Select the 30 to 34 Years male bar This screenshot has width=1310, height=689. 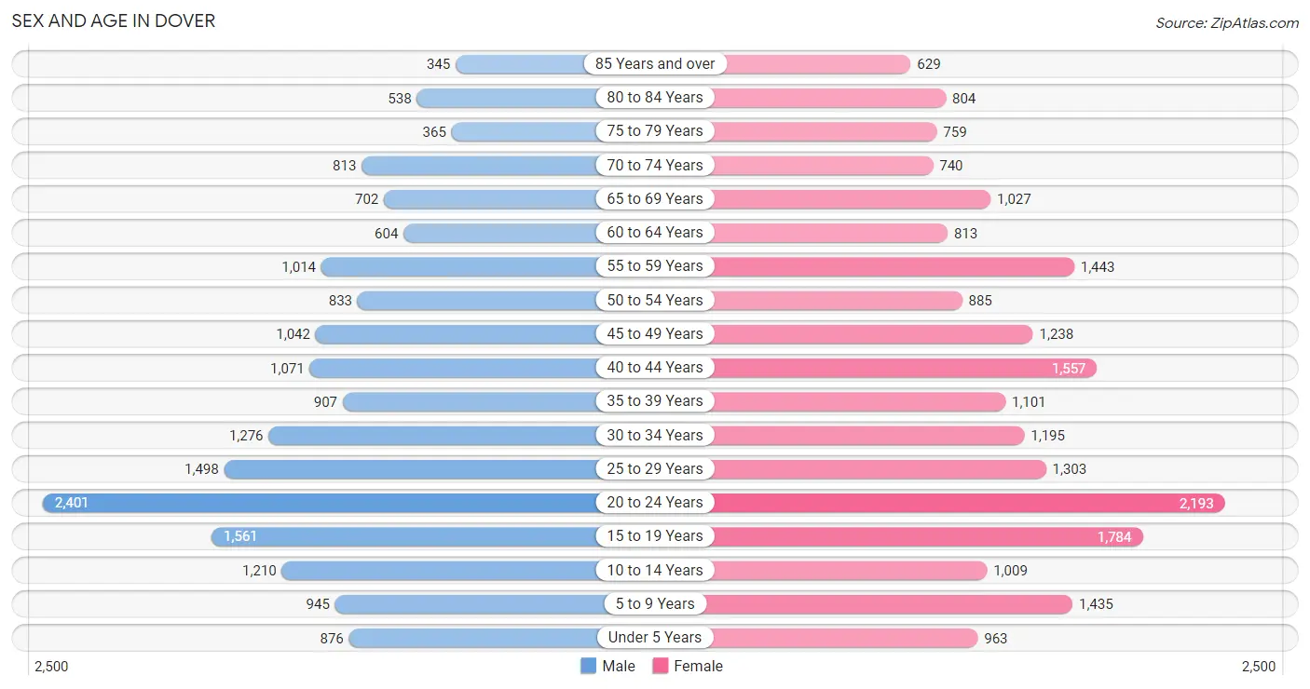[x=432, y=436]
